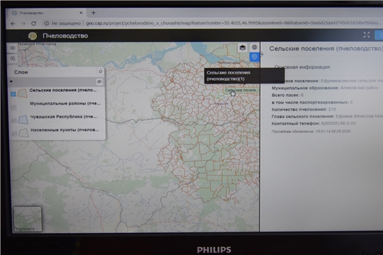
Task: Uncheck Сельские поселения layer checkbox
Action: click(x=13, y=94)
